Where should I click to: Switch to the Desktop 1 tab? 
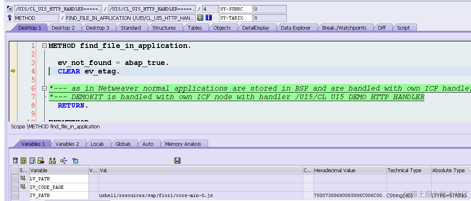tap(30, 28)
